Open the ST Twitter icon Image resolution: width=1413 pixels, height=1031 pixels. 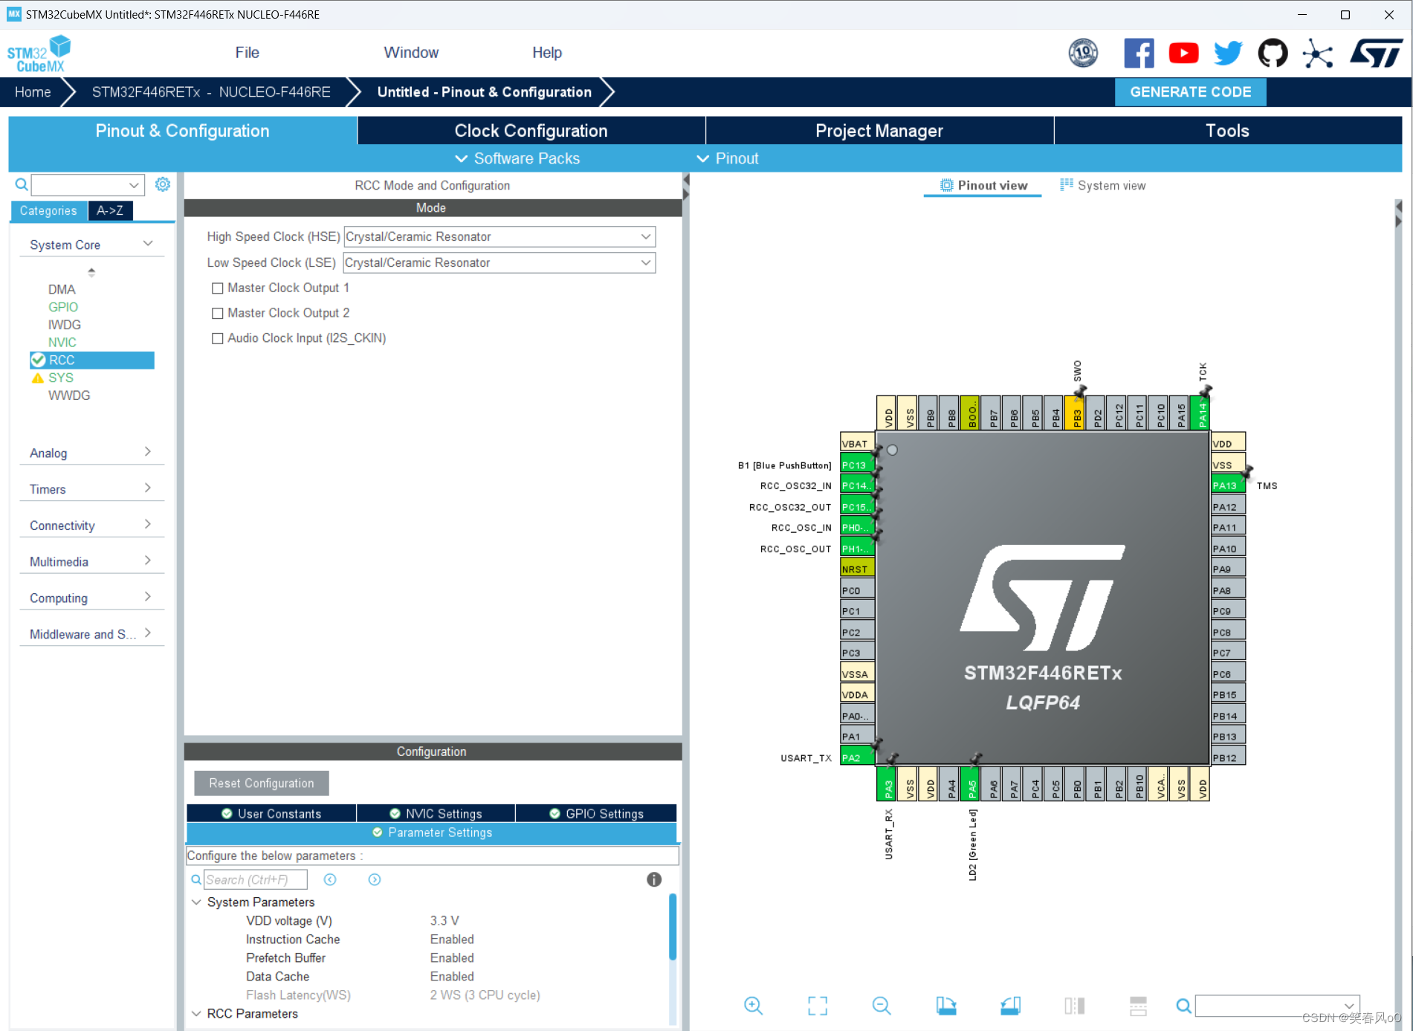[x=1228, y=54]
